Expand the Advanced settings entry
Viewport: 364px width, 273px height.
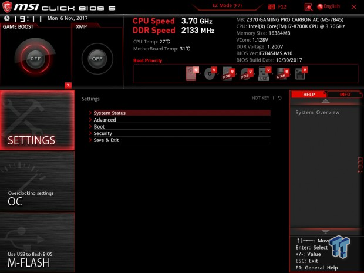[105, 120]
